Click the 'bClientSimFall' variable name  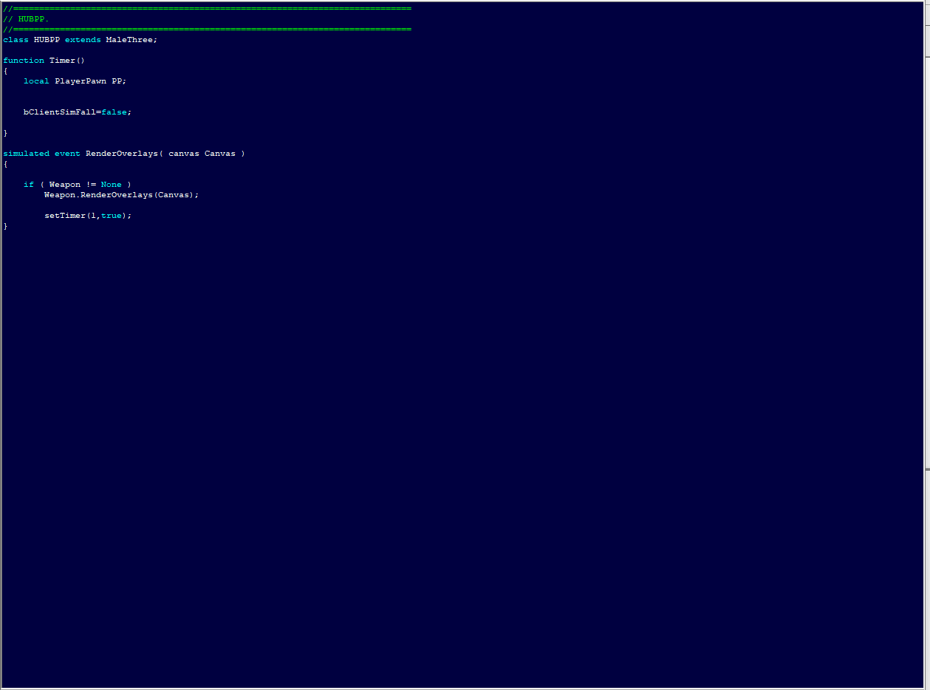[x=60, y=112]
